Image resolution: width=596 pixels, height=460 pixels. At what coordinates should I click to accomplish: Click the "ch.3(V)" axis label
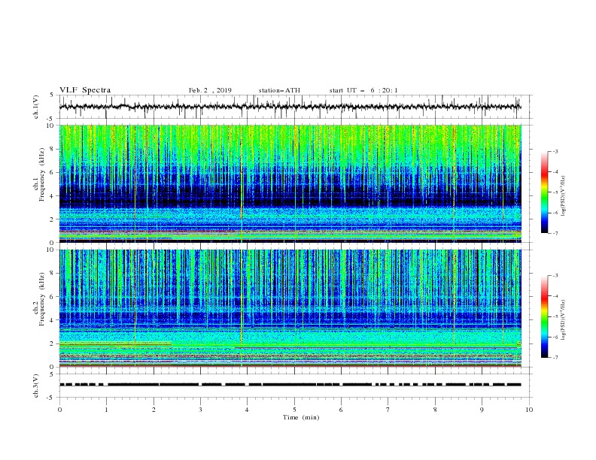[36, 386]
